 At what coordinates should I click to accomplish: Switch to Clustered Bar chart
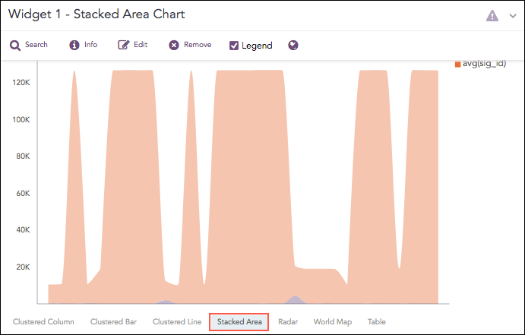point(114,322)
